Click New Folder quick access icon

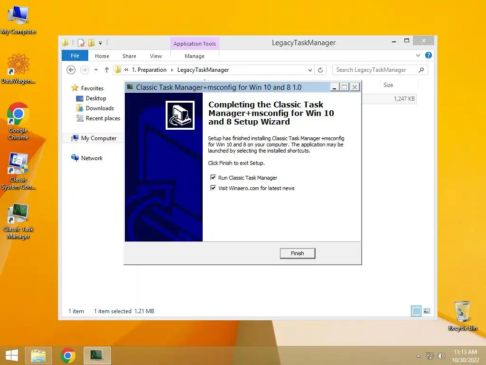coord(91,43)
